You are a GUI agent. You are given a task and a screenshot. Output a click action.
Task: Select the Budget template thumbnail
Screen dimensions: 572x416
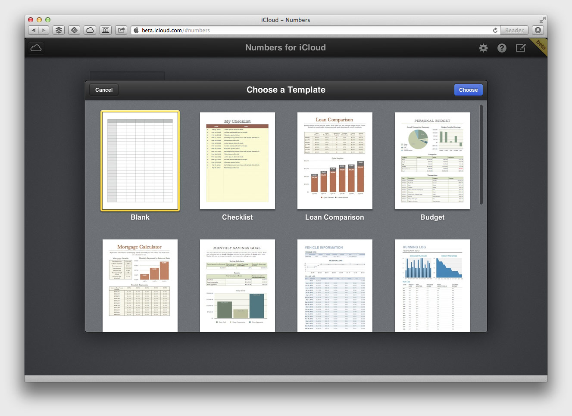pyautogui.click(x=432, y=161)
